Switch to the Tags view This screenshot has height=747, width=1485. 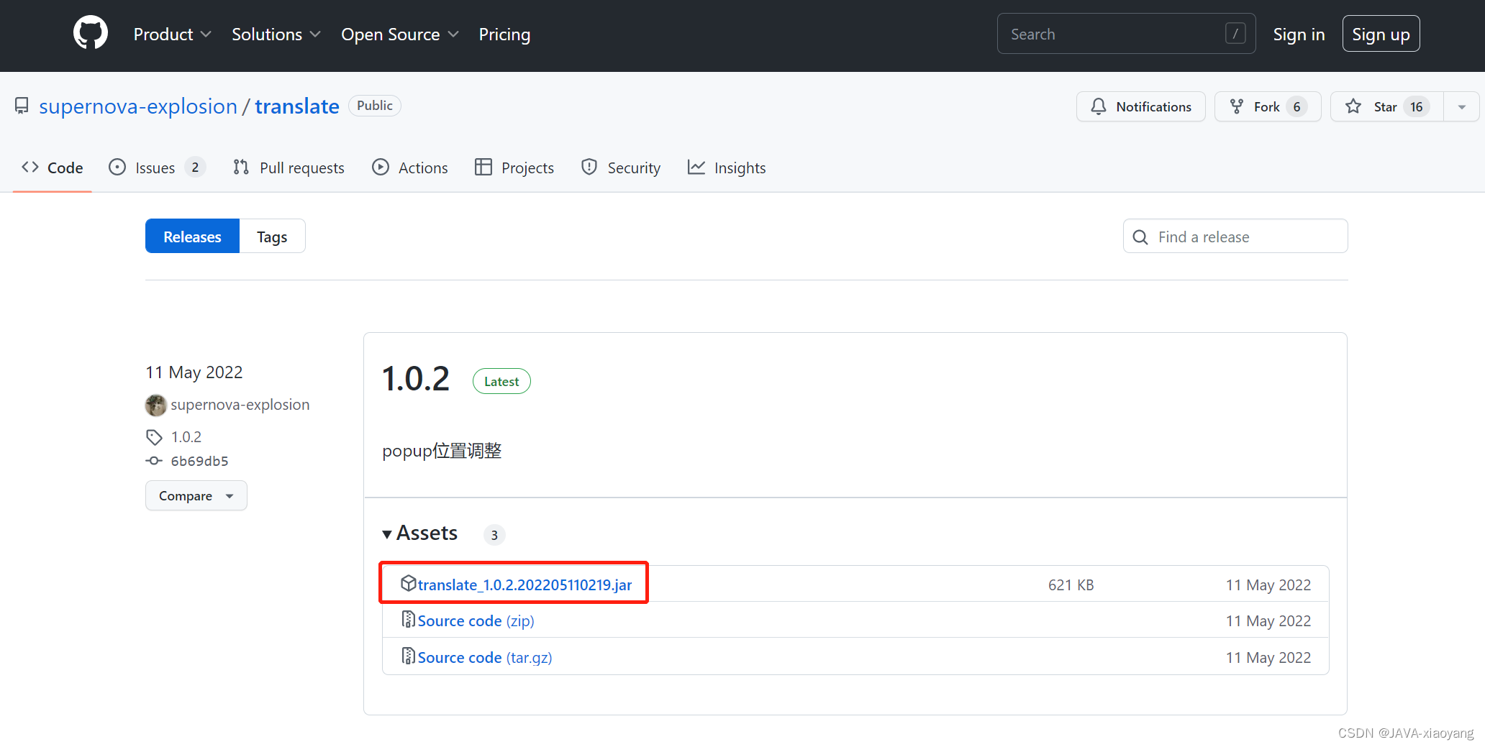pyautogui.click(x=272, y=237)
